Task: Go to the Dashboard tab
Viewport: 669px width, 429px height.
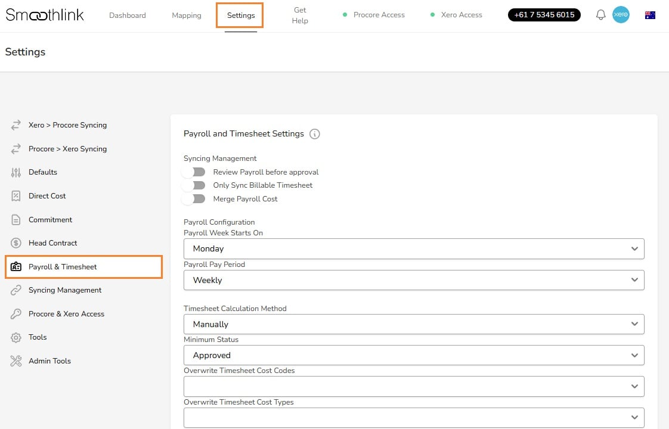Action: coord(127,15)
